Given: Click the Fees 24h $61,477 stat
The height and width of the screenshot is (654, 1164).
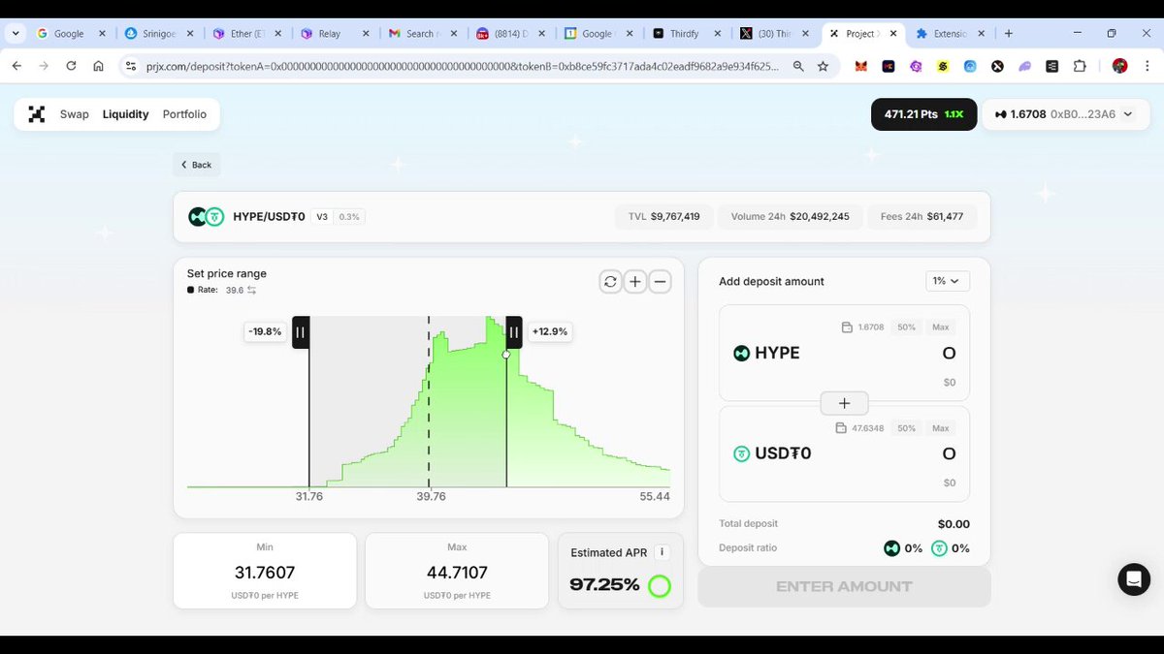Looking at the screenshot, I should click(921, 217).
